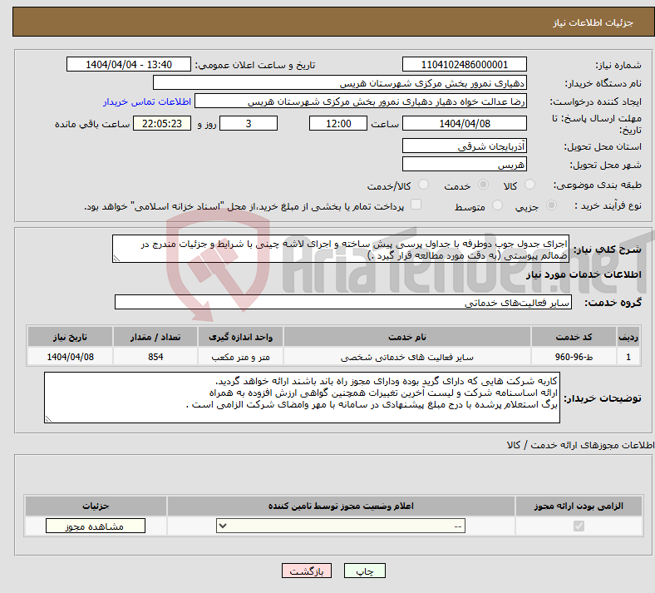The height and width of the screenshot is (593, 655).
Task: Open the اطلاعات تماس خریدار link
Action: click(x=147, y=101)
